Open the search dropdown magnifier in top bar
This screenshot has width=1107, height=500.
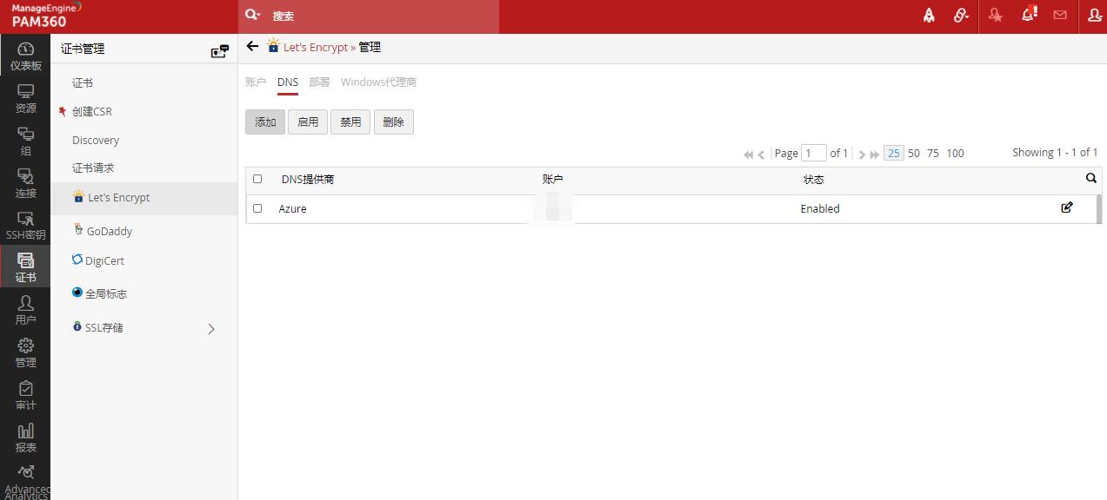coord(252,15)
